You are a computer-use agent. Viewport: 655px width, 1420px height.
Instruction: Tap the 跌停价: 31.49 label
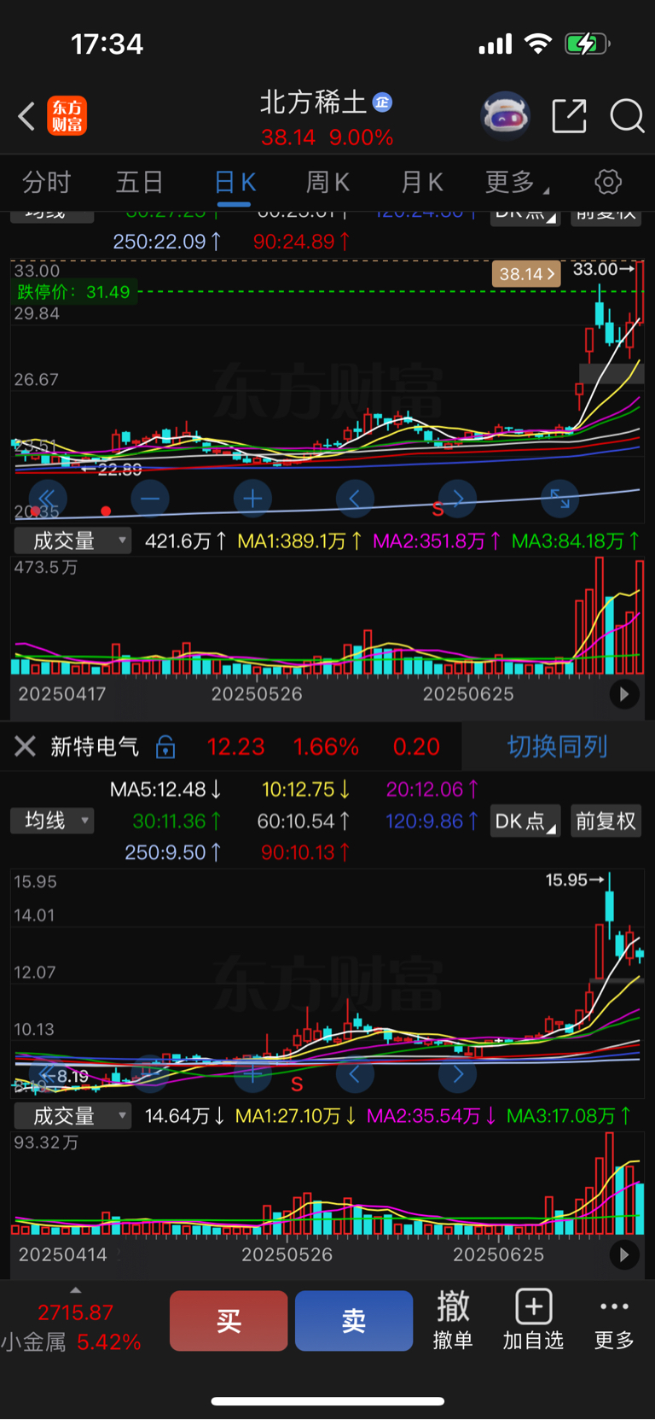pos(74,292)
